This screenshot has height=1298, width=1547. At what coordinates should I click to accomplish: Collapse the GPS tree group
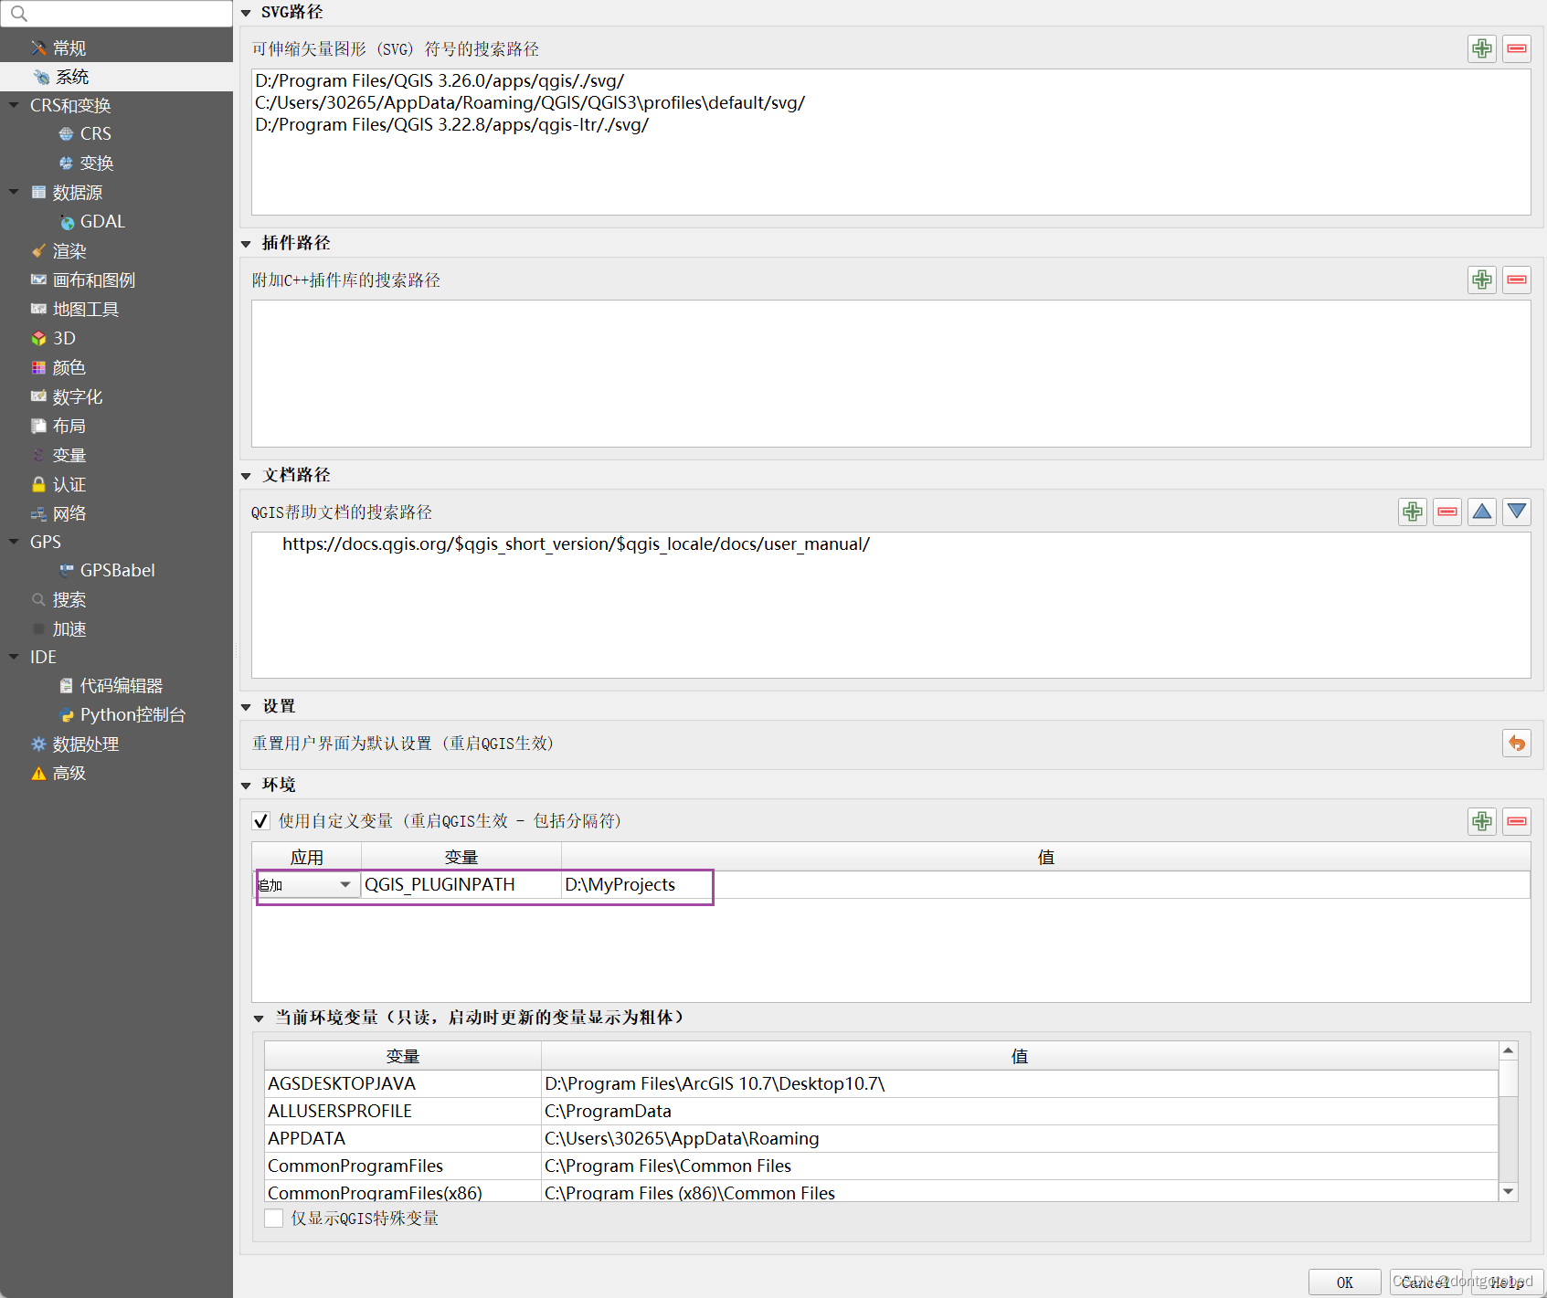pos(14,542)
